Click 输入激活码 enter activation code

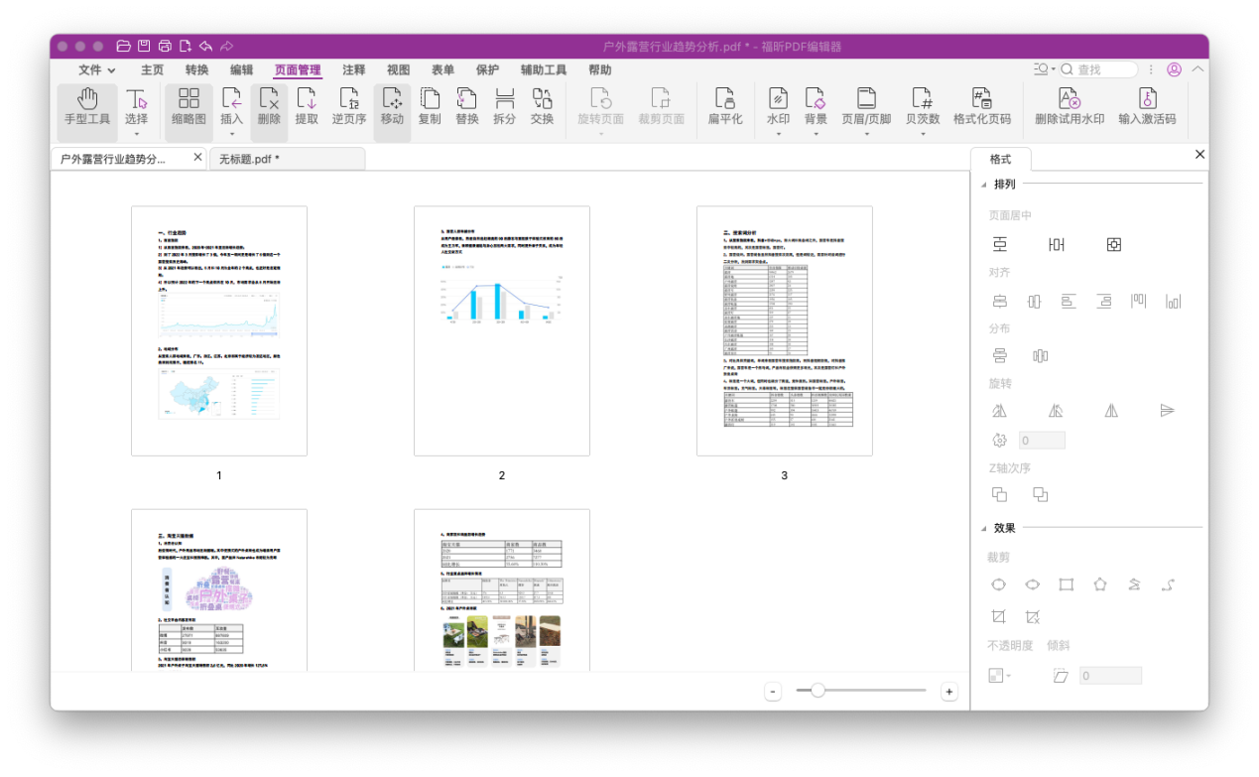(1147, 107)
